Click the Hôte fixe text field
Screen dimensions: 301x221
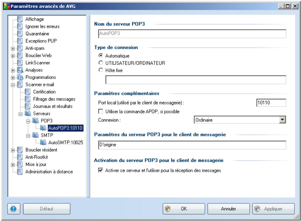tap(196, 80)
